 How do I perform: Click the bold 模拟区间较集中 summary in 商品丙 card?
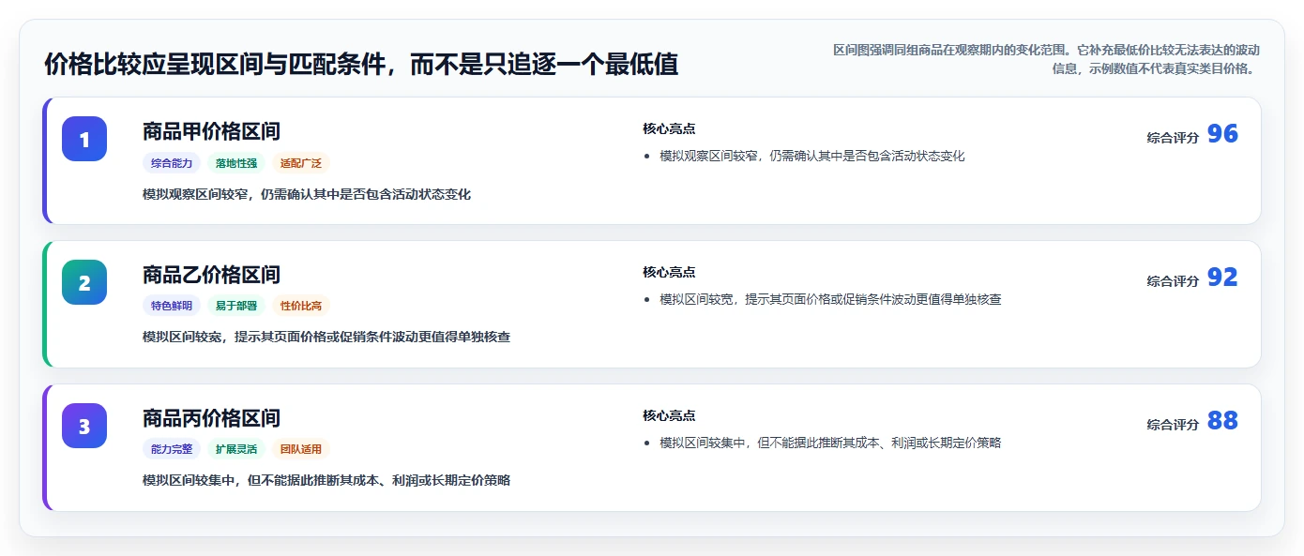tap(326, 480)
